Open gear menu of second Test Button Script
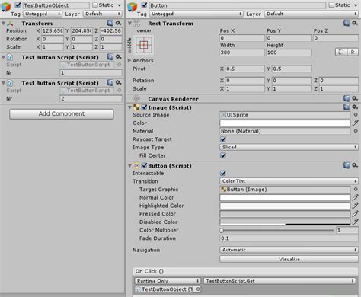The image size is (361, 297). pos(118,83)
